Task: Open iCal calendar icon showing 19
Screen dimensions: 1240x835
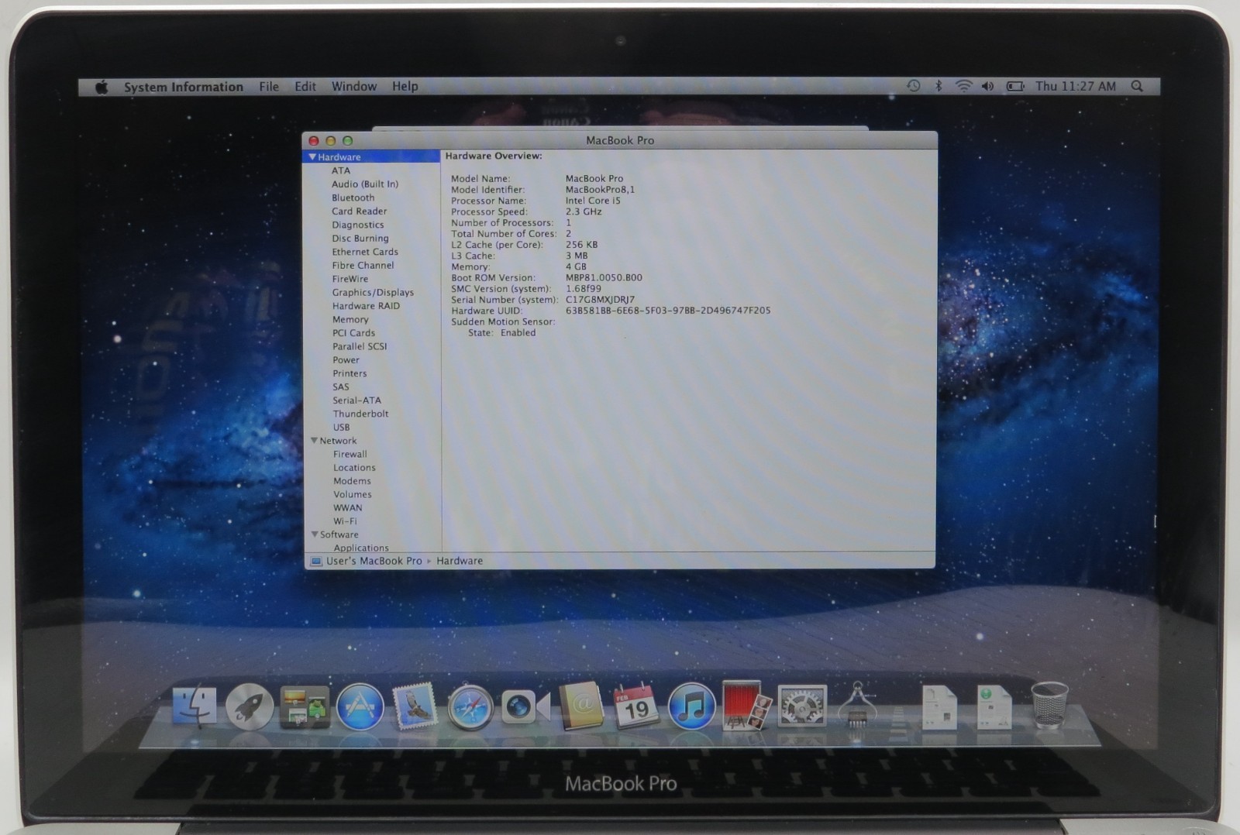Action: (635, 706)
